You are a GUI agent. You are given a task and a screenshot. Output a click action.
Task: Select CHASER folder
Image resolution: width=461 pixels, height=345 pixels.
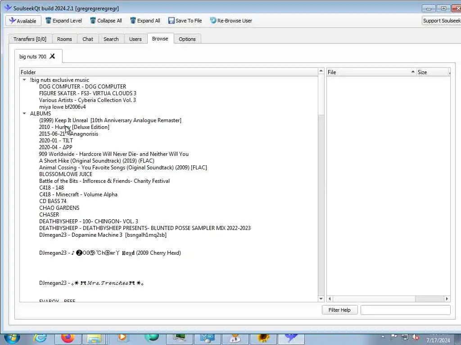pyautogui.click(x=49, y=215)
